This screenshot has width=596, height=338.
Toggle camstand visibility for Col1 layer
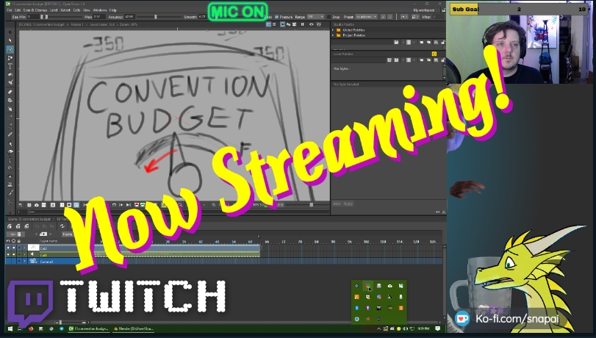click(x=14, y=254)
